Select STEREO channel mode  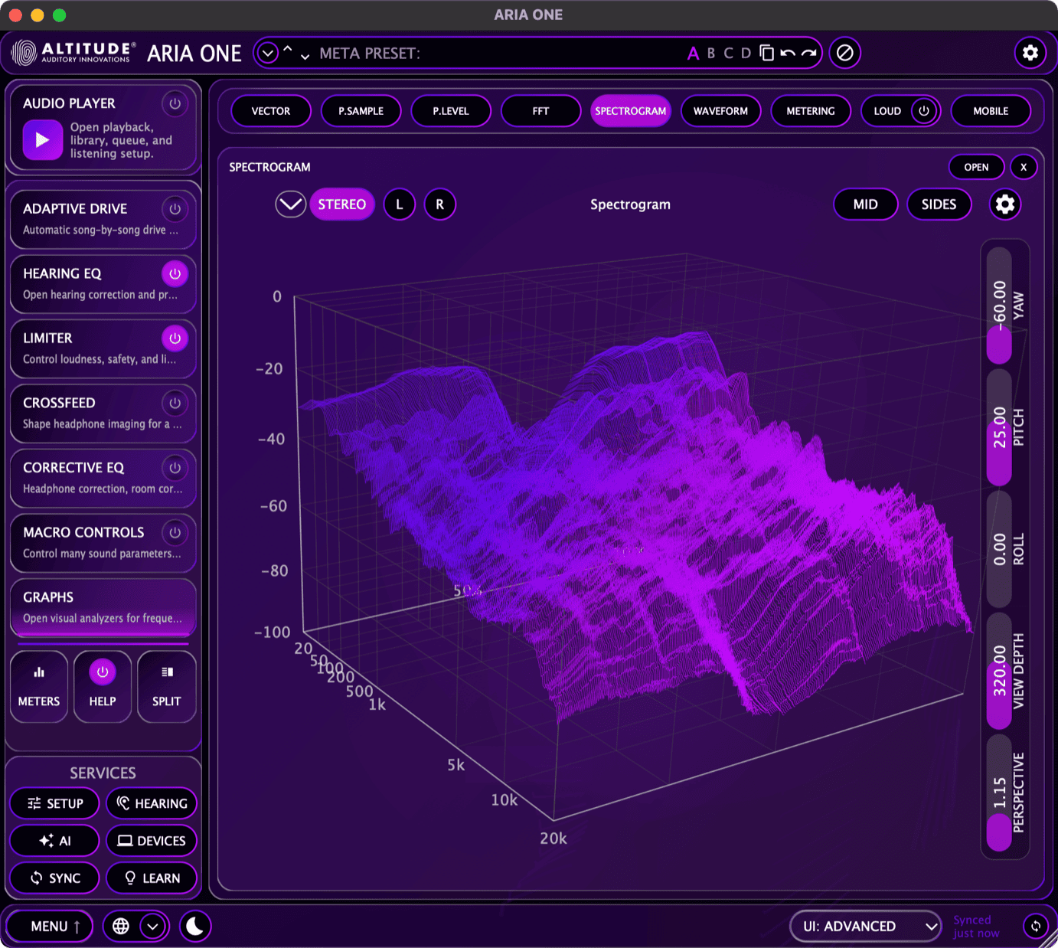(342, 204)
